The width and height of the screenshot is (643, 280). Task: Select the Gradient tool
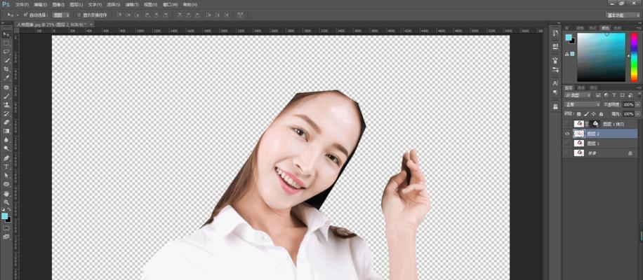click(x=6, y=131)
